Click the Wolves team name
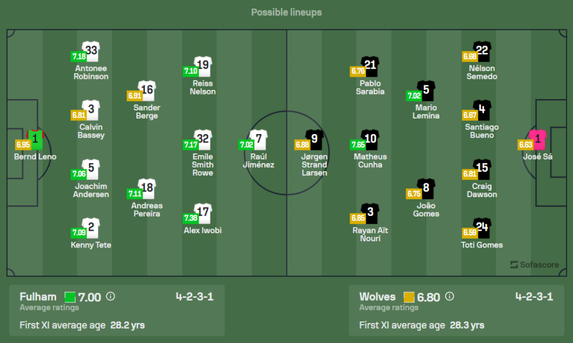The image size is (573, 343). point(377,297)
